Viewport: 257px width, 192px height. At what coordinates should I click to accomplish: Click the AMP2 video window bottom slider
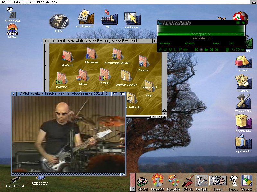pos(66,174)
